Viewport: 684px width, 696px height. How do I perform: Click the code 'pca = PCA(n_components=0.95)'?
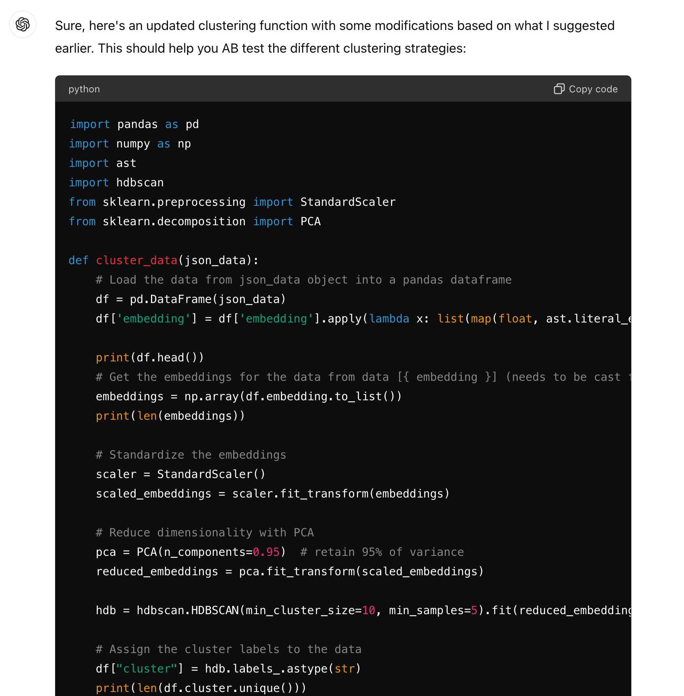click(x=191, y=552)
